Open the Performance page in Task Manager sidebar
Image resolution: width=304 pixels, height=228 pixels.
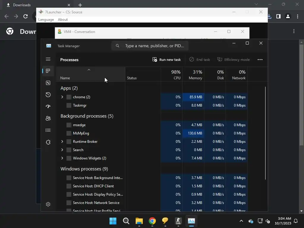click(48, 83)
